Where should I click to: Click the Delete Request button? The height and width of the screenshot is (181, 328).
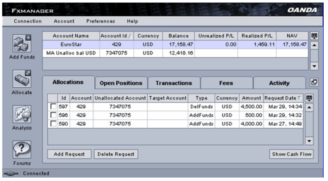pos(116,154)
